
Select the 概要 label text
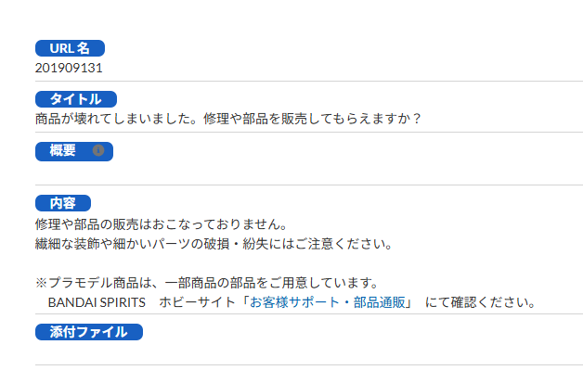coord(62,150)
